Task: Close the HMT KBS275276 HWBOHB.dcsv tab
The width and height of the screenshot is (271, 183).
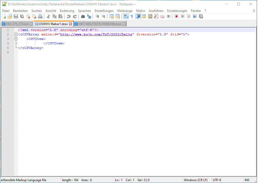Action: pyautogui.click(x=124, y=24)
